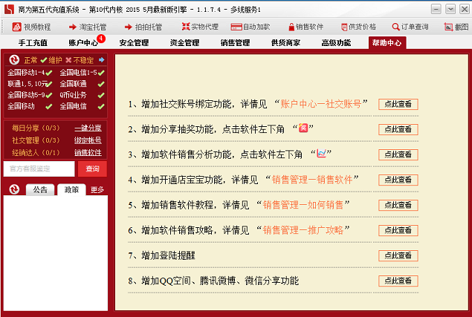The image size is (472, 317).
Task: Switch to the 资金管理 tab
Action: (x=184, y=43)
